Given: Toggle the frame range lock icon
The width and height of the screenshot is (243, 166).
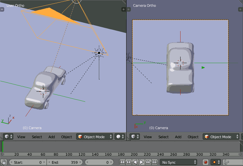Looking at the screenshot, I should [x=4, y=162].
